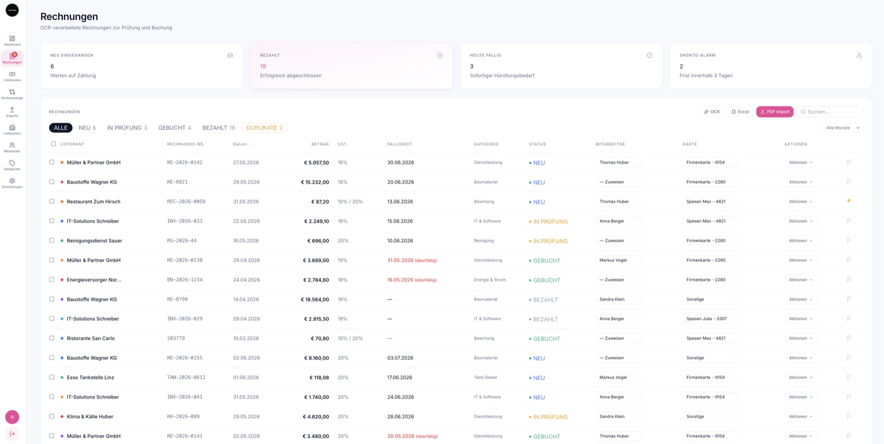The image size is (884, 444).
Task: Click the logout icon at sidebar bottom
Action: point(12,434)
